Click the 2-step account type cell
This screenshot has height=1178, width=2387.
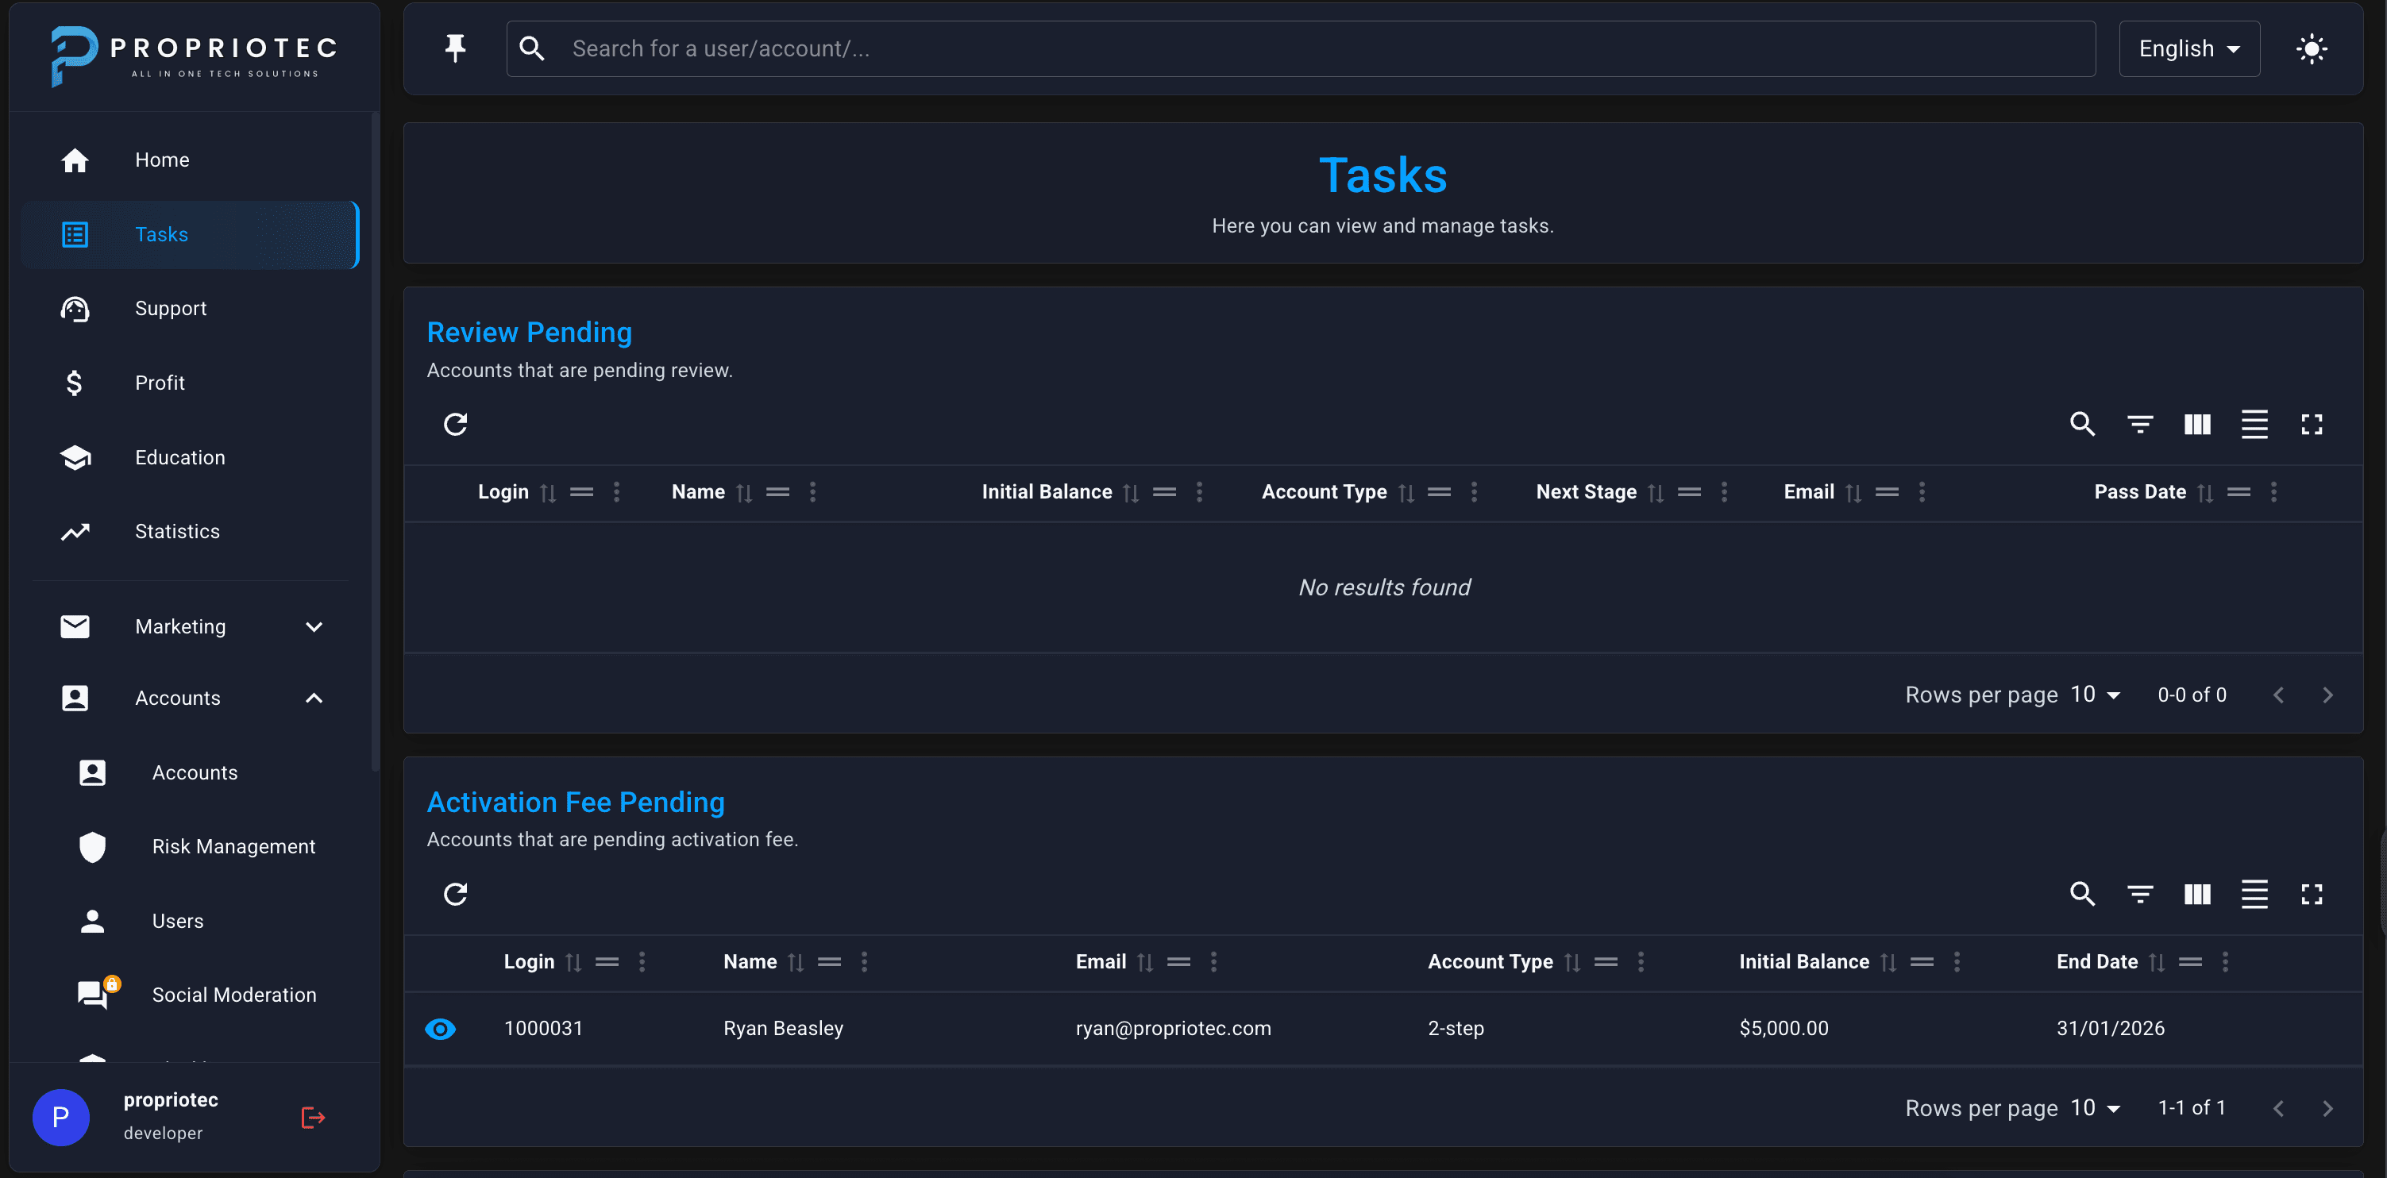click(x=1456, y=1029)
